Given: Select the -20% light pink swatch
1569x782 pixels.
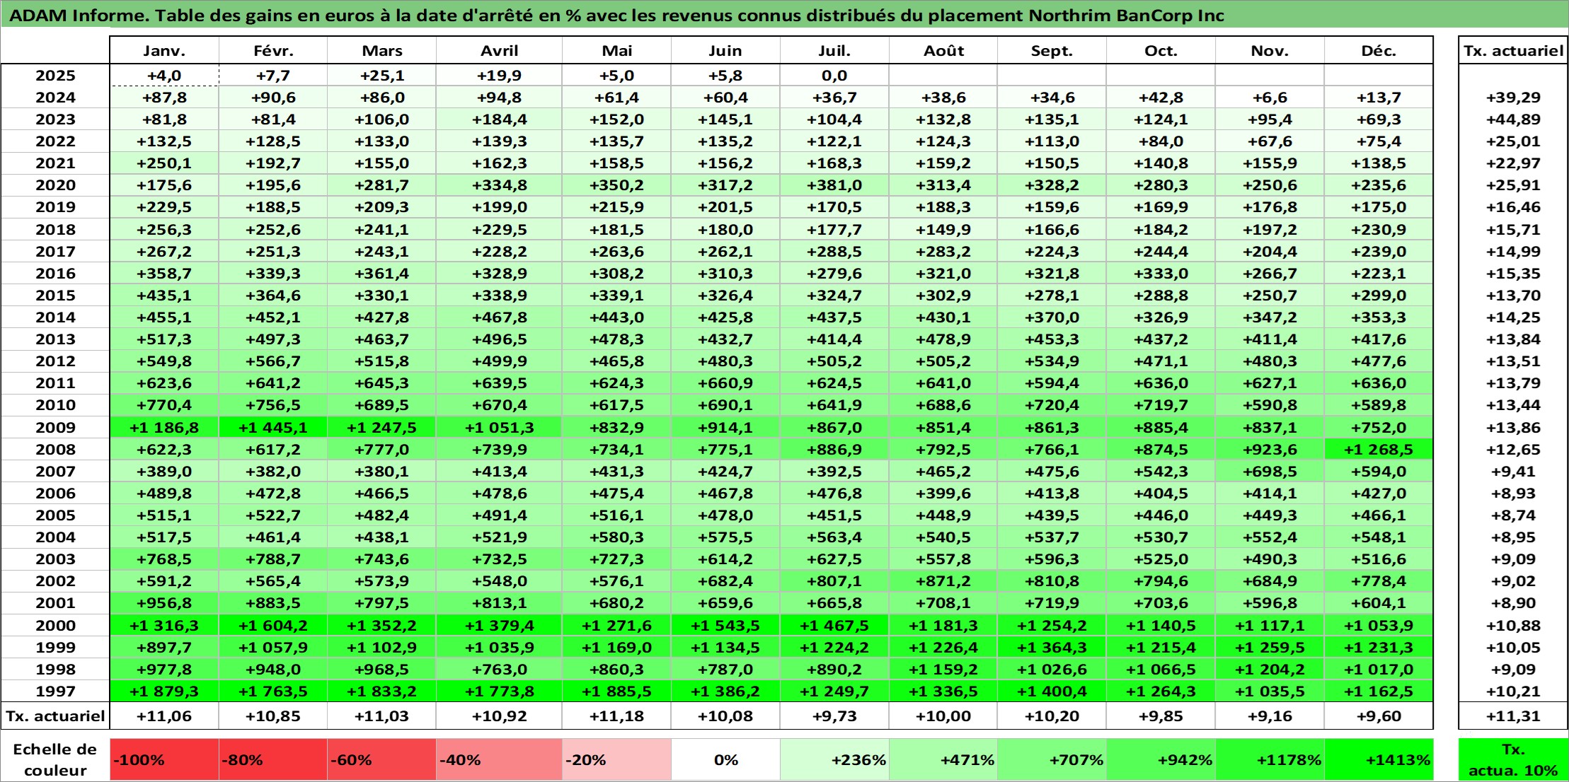Looking at the screenshot, I should point(616,760).
